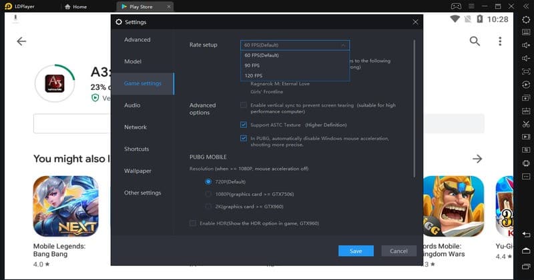Click the Play Store back arrow
The height and width of the screenshot is (280, 534).
point(21,41)
